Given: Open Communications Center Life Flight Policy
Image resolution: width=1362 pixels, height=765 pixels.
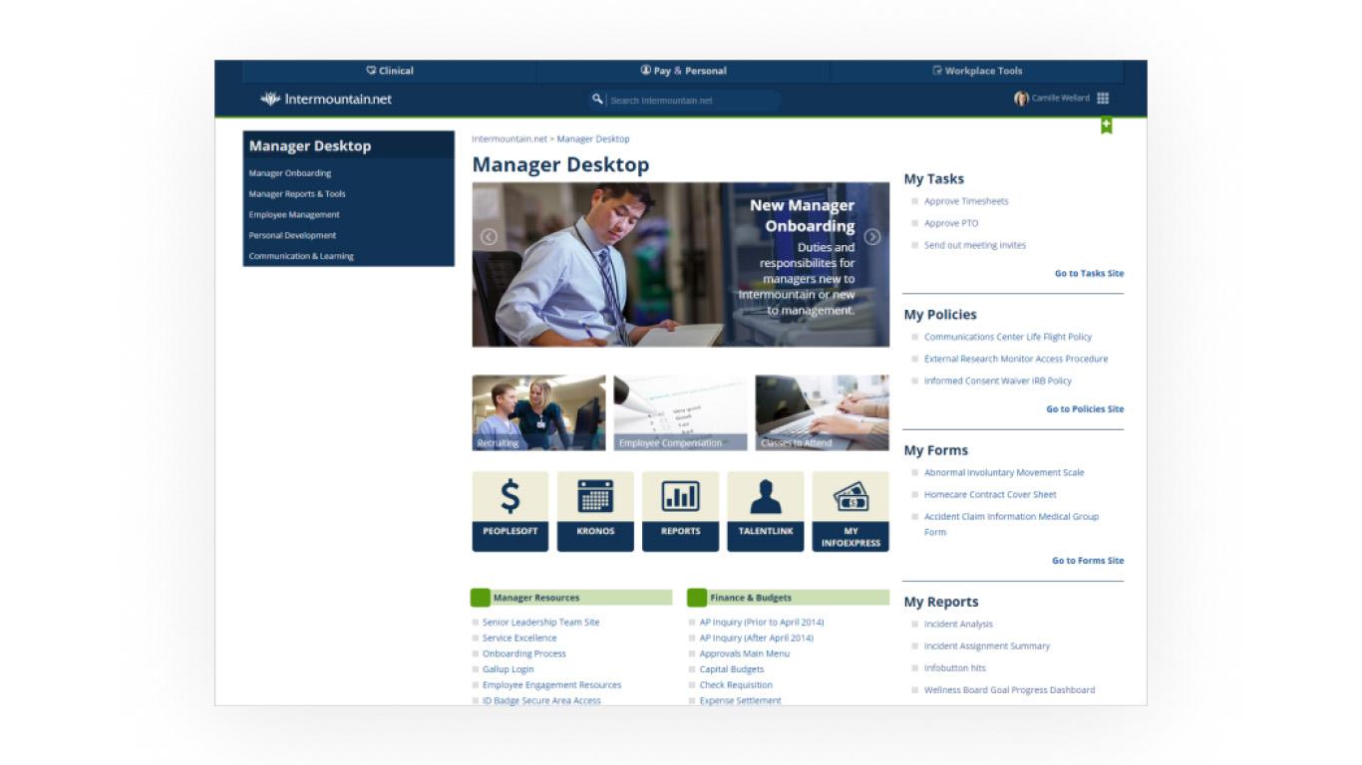Looking at the screenshot, I should (x=1008, y=337).
